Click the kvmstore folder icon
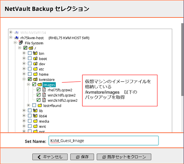The height and width of the screenshot is (164, 184). coord(35,79)
